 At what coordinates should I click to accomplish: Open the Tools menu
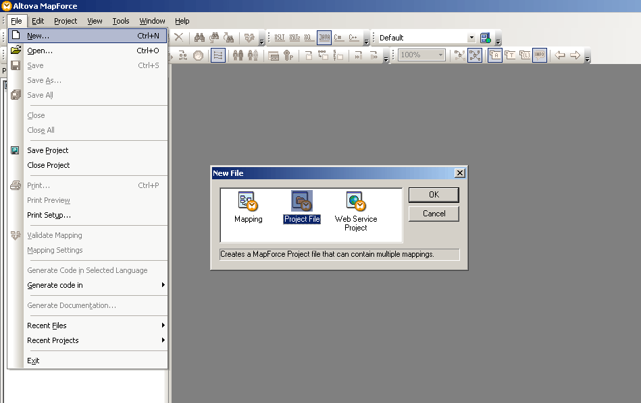point(121,21)
